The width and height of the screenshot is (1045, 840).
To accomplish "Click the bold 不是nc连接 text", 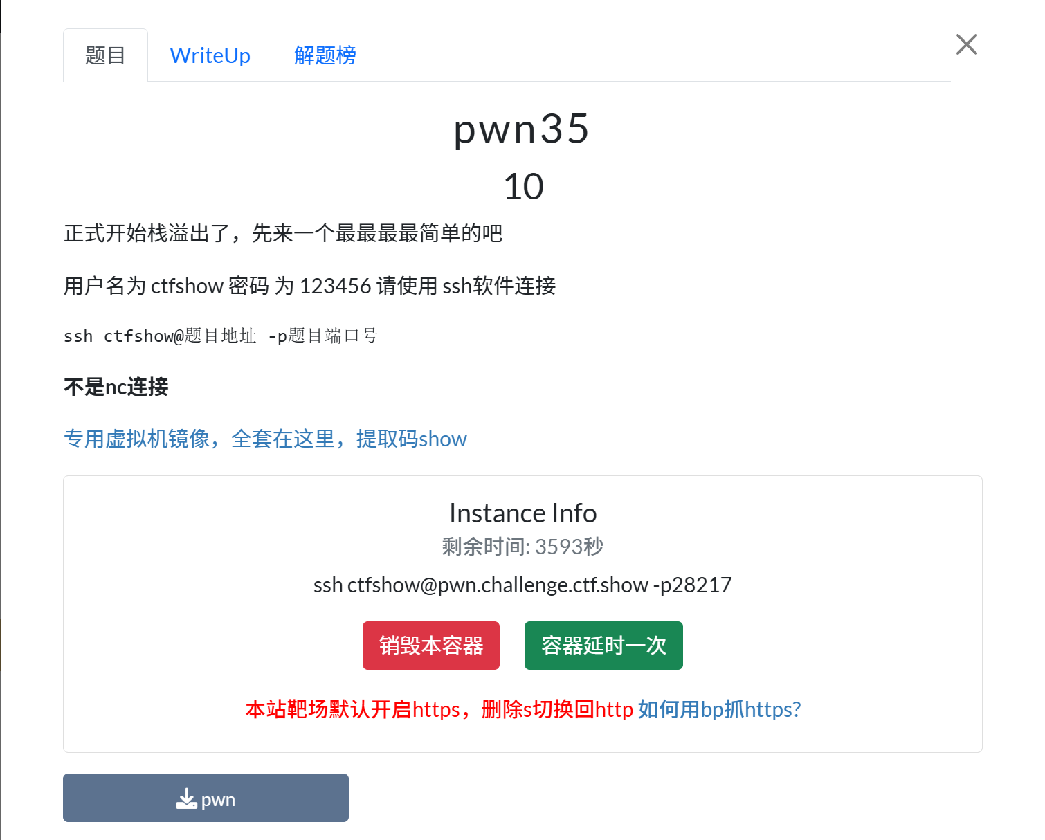I will 116,387.
